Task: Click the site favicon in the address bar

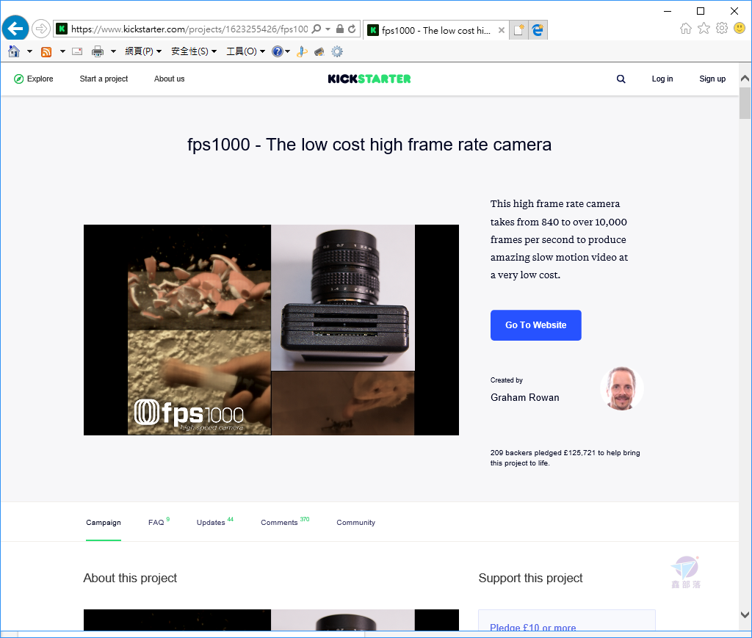Action: (x=62, y=29)
